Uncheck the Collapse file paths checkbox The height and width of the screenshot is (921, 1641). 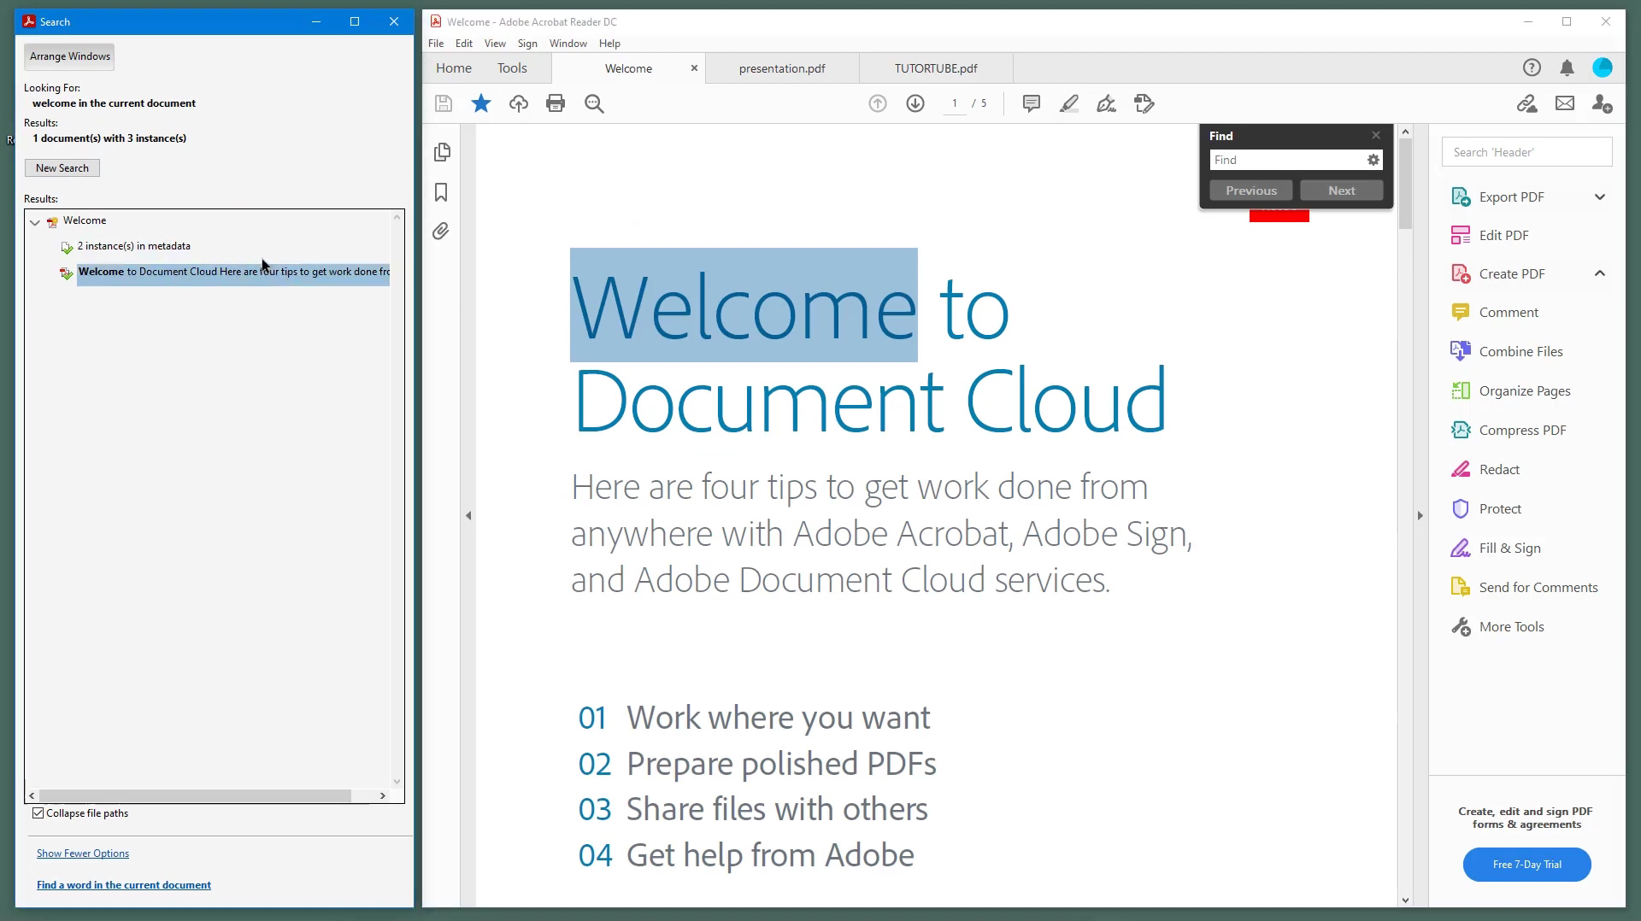click(38, 812)
